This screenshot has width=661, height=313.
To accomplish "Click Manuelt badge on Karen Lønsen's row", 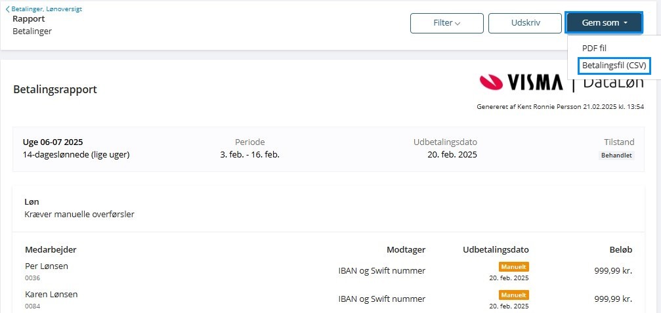I will (x=513, y=295).
